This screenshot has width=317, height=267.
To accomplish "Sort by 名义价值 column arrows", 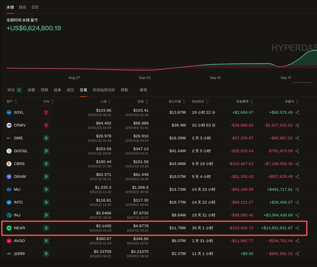I will coord(184,101).
